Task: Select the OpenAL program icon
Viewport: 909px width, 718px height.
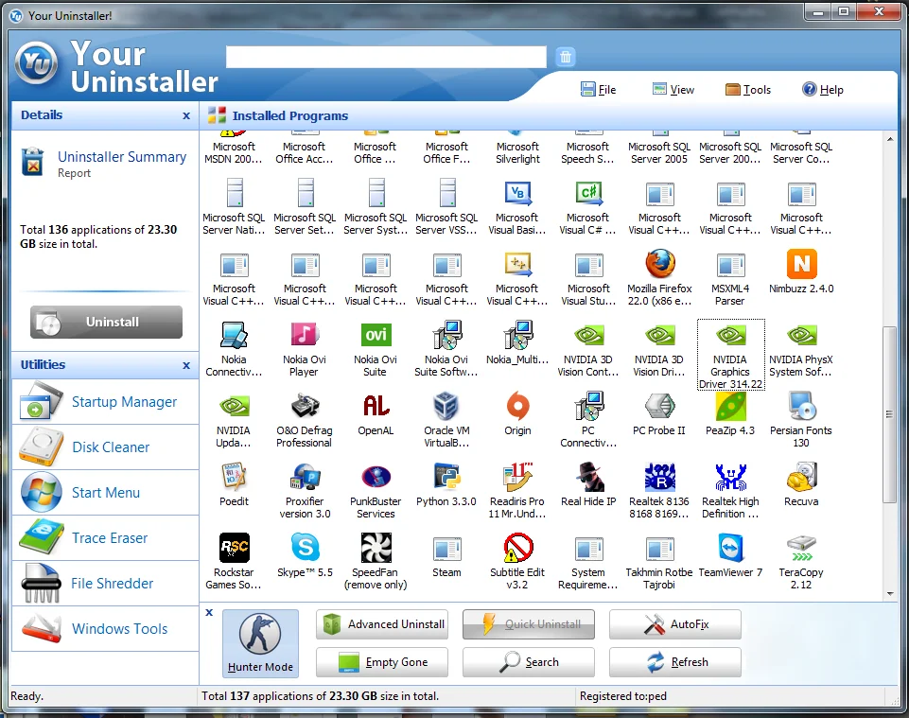Action: point(376,406)
